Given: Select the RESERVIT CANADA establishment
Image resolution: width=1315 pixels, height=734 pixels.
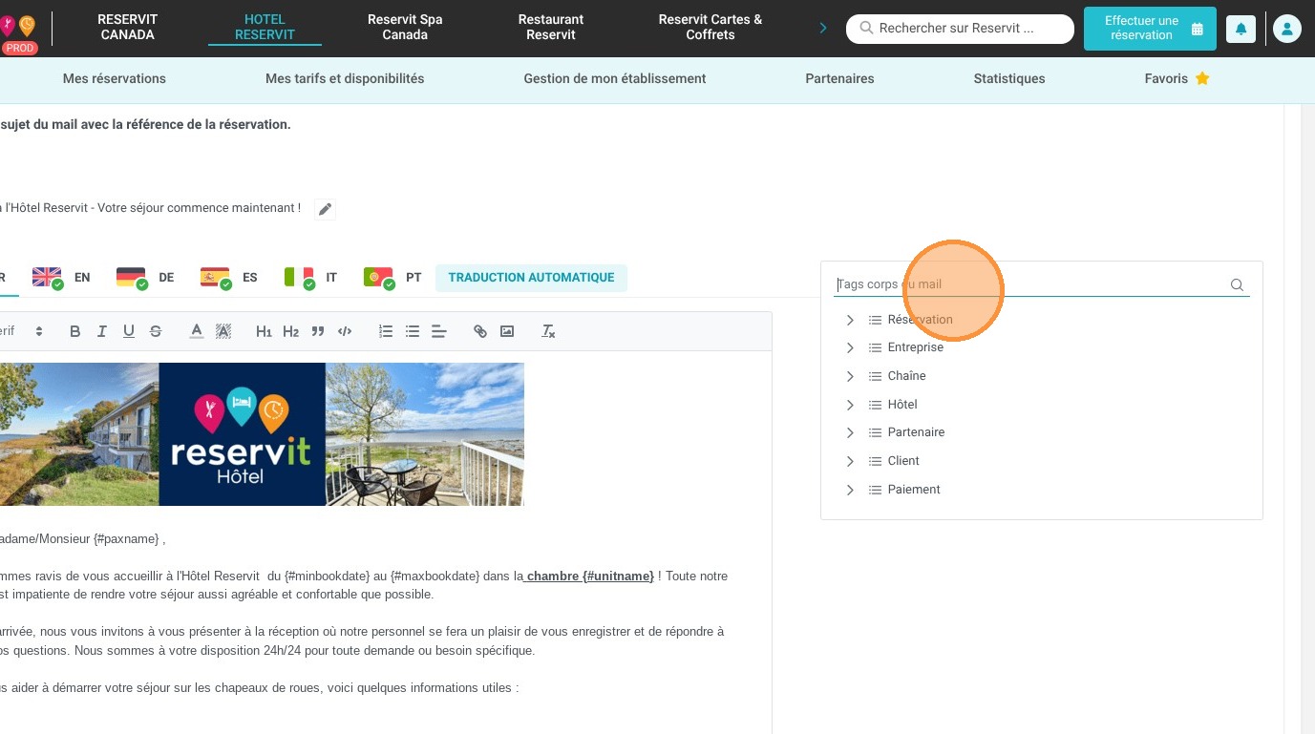Looking at the screenshot, I should point(127,27).
